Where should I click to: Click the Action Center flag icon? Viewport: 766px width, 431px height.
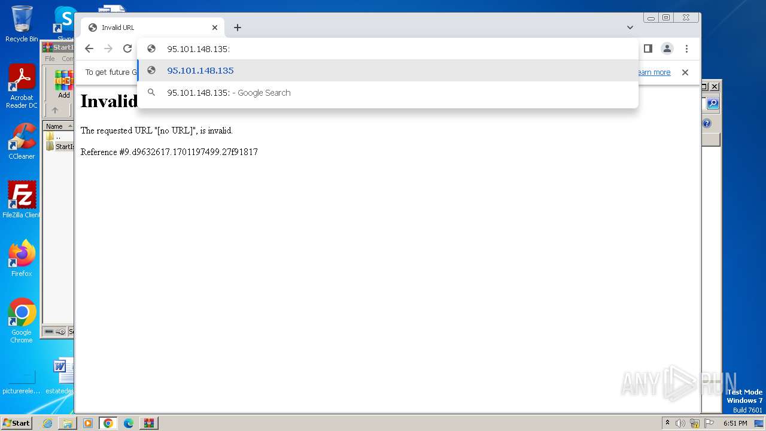point(709,423)
